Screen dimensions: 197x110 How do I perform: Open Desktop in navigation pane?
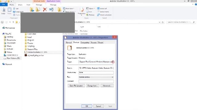coord(9,37)
